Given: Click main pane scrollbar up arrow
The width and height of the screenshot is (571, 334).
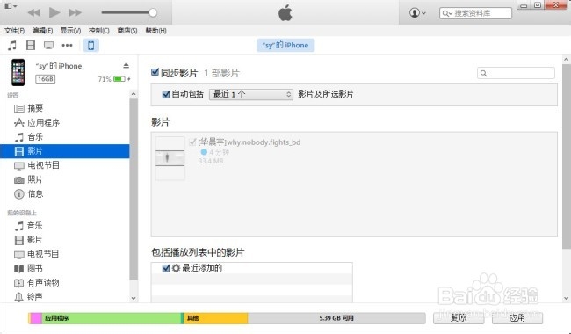Looking at the screenshot, I should click(567, 60).
